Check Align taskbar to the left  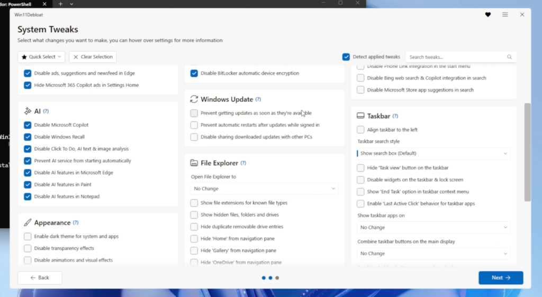[360, 130]
